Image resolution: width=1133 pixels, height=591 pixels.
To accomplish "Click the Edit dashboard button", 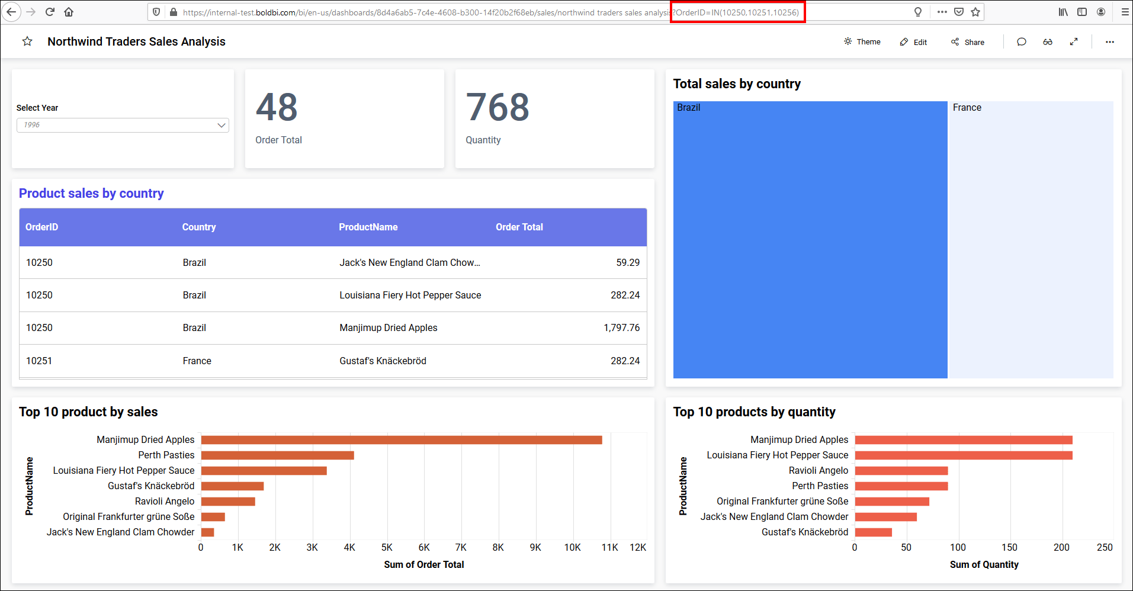I will 913,42.
